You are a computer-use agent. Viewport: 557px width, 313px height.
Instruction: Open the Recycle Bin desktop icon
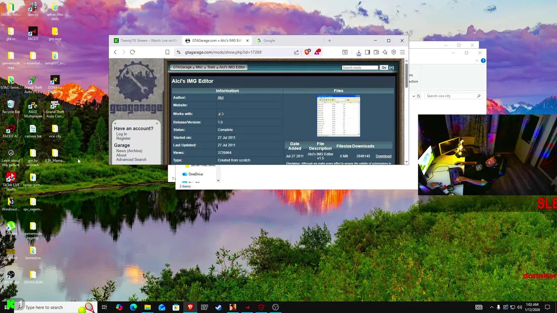coord(11,107)
